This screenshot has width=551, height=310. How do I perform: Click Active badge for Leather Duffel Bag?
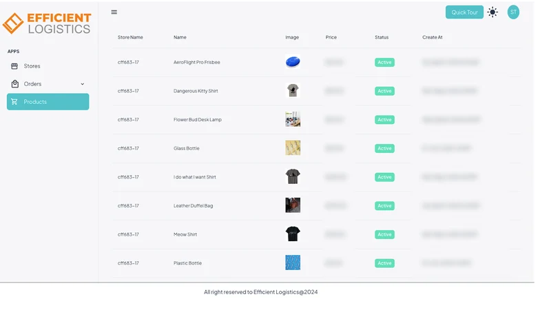click(384, 205)
